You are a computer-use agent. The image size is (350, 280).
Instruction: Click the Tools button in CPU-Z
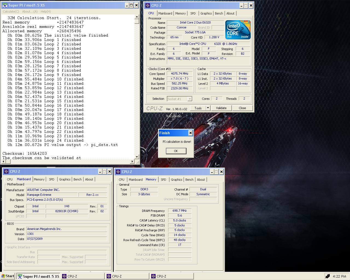[198, 108]
